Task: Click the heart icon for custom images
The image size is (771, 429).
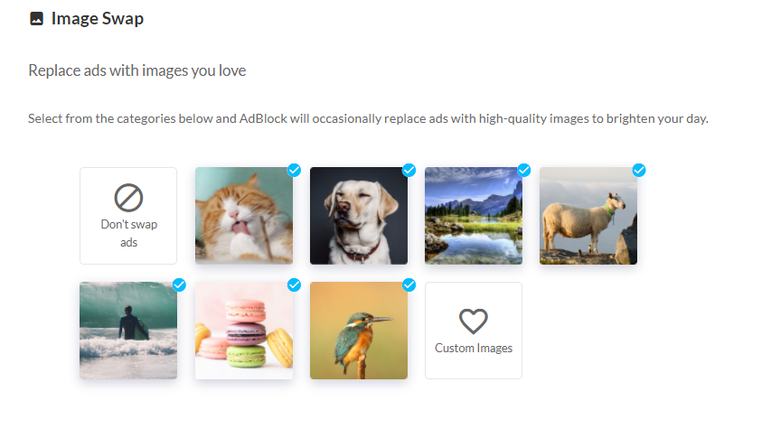Action: pyautogui.click(x=474, y=321)
